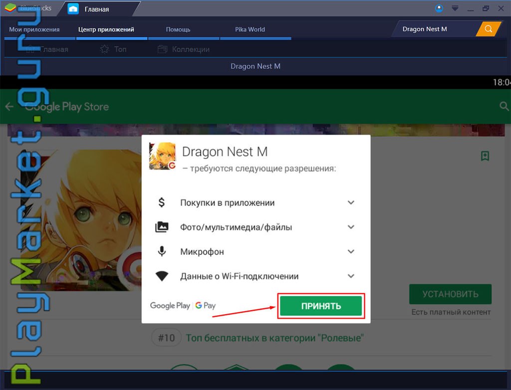Click the orange search magnifier button
This screenshot has width=511, height=390.
click(x=488, y=28)
